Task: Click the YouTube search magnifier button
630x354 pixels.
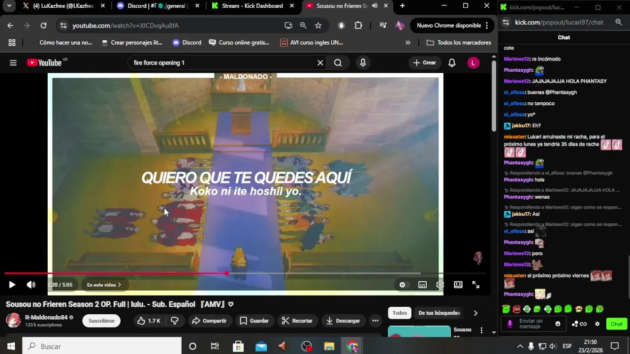Action: point(338,62)
